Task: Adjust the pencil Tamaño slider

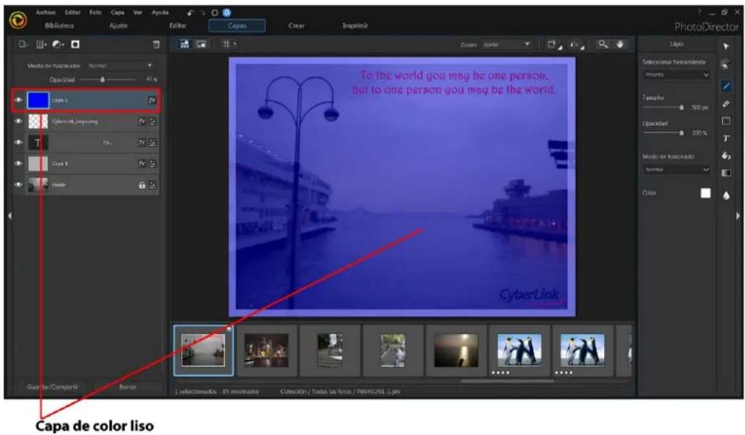Action: tap(663, 107)
